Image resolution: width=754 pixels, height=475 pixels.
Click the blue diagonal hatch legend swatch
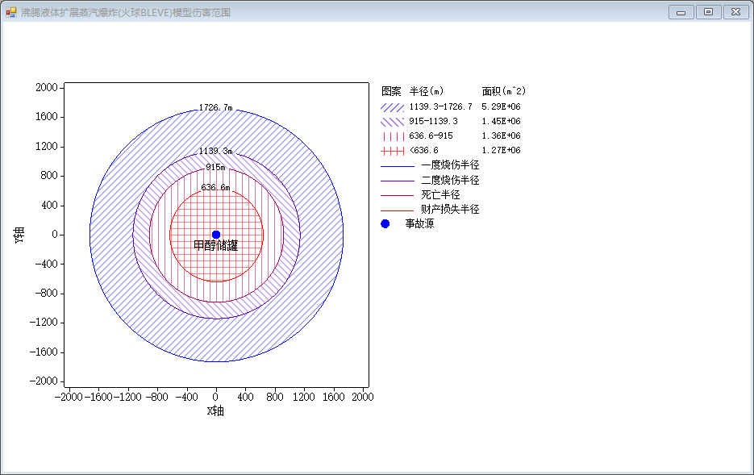click(393, 106)
